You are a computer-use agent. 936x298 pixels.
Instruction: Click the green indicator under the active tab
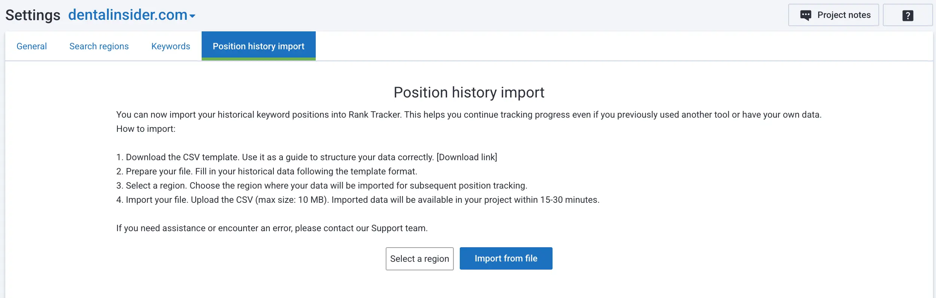(x=259, y=59)
